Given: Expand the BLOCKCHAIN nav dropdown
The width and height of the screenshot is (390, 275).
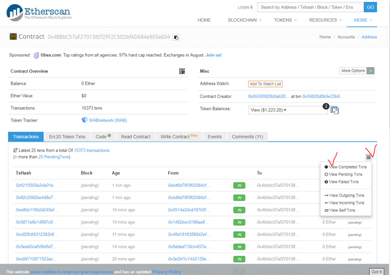Looking at the screenshot, I should [245, 20].
